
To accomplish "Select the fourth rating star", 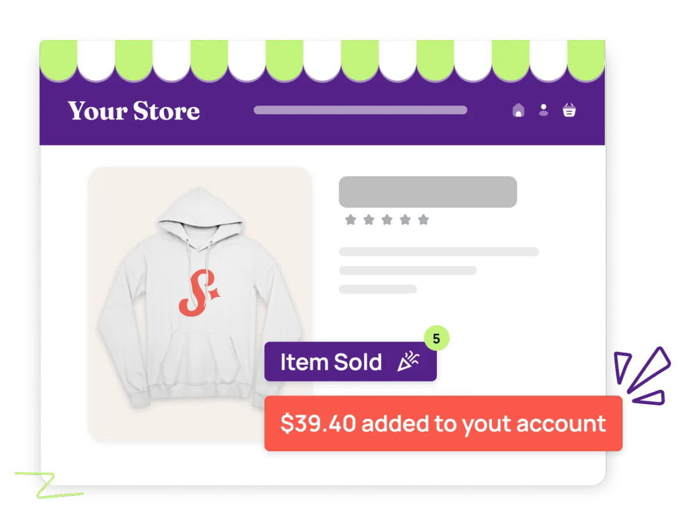I will [x=405, y=219].
